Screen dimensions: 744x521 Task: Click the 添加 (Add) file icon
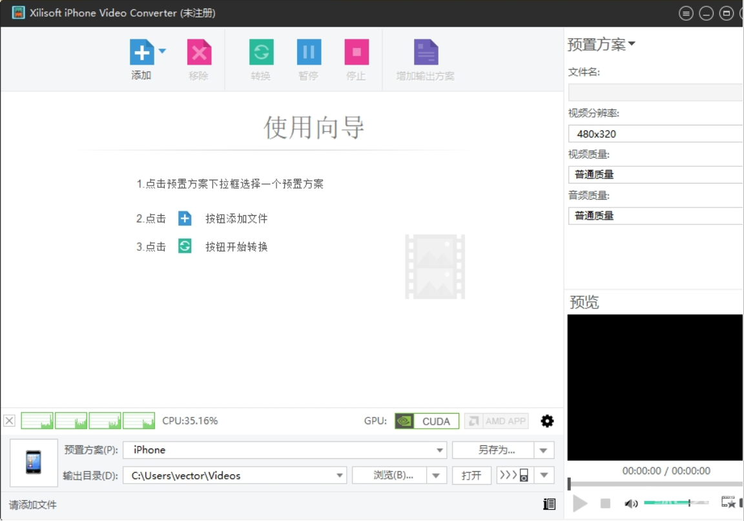click(141, 52)
